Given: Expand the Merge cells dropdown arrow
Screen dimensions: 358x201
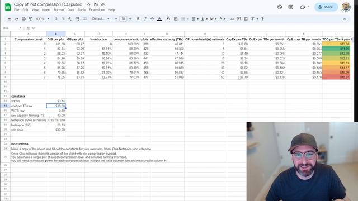Looking at the screenshot, I should coord(187,18).
